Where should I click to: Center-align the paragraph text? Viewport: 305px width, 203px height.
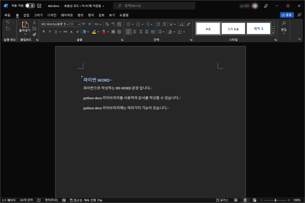(x=135, y=32)
